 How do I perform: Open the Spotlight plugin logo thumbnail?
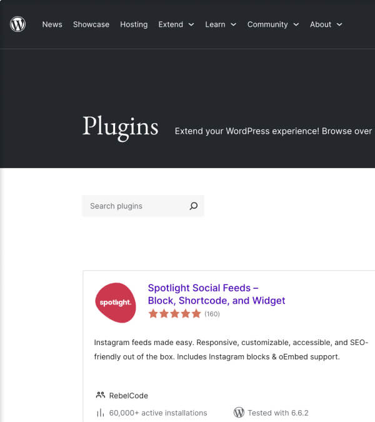click(116, 303)
